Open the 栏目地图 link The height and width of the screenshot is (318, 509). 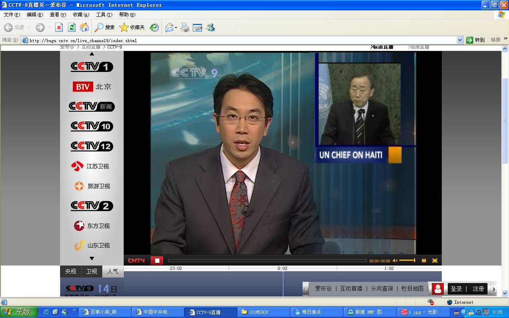point(412,289)
